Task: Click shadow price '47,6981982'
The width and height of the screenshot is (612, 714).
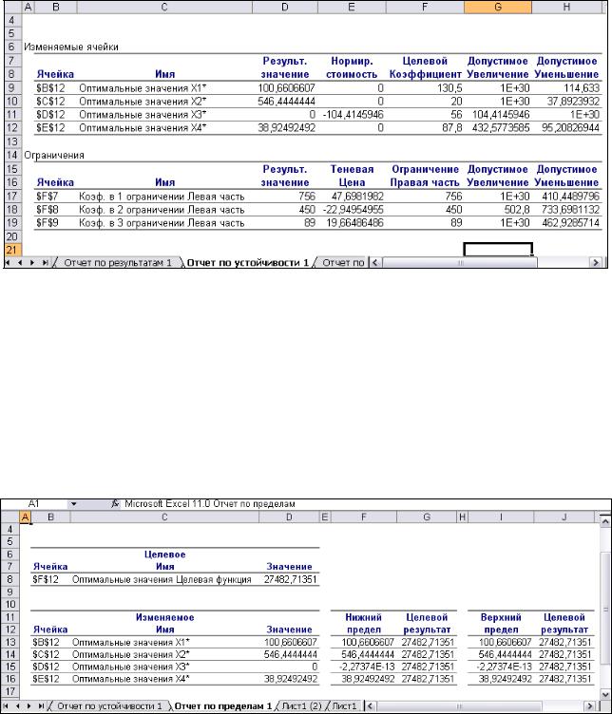Action: click(356, 197)
